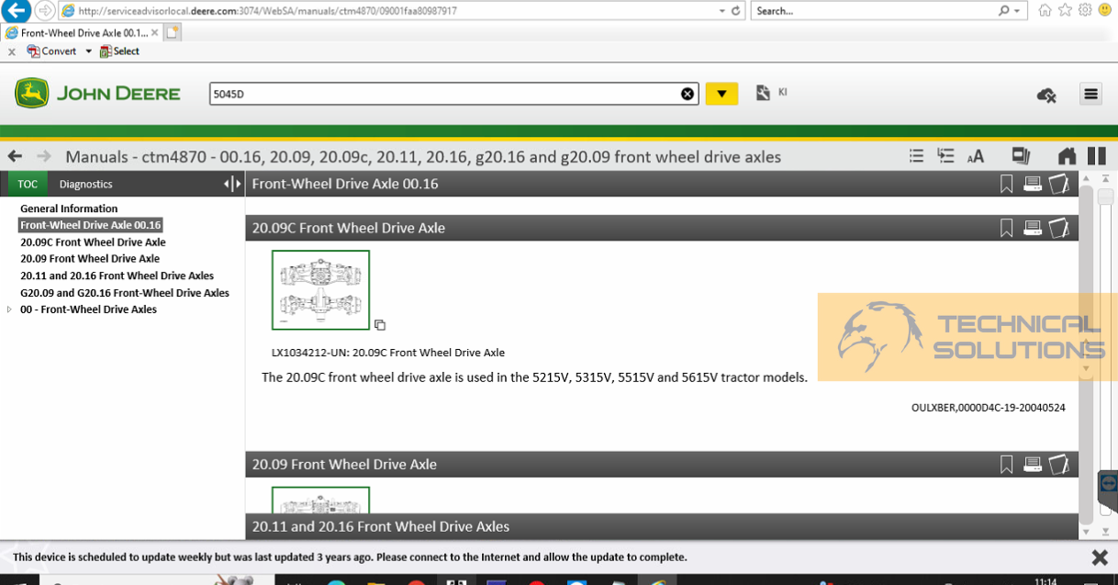Image resolution: width=1118 pixels, height=585 pixels.
Task: Open the hierarchical contents outline icon
Action: pos(945,156)
